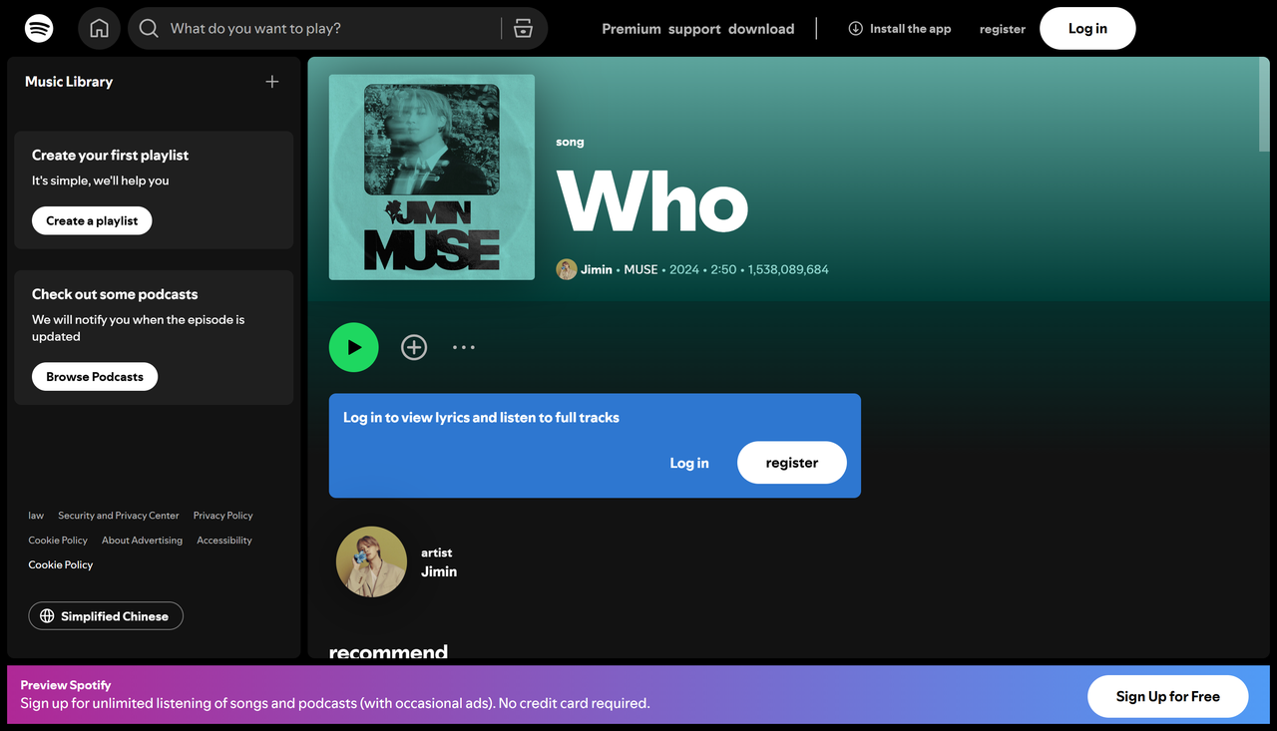This screenshot has width=1277, height=731.
Task: Click the Spotify logo
Action: [38, 28]
